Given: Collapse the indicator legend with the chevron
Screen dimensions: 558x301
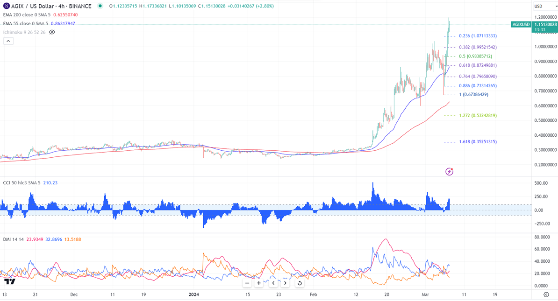Looking at the screenshot, I should click(8, 41).
